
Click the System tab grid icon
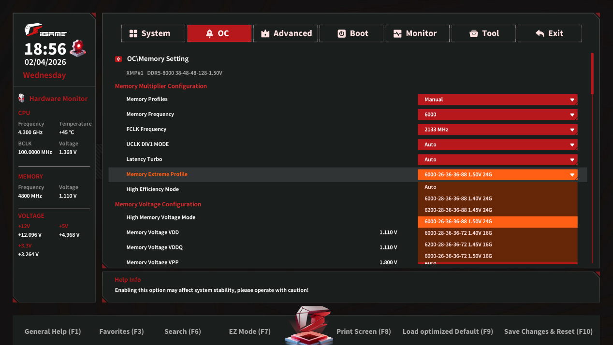(133, 33)
